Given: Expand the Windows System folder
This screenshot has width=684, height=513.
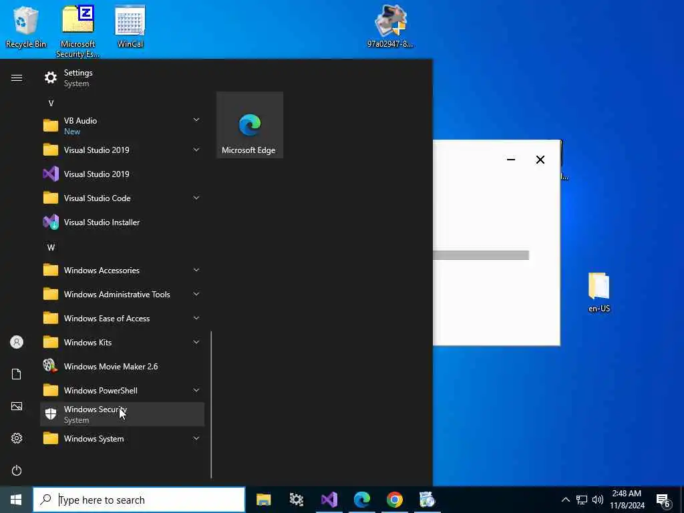Looking at the screenshot, I should [122, 438].
